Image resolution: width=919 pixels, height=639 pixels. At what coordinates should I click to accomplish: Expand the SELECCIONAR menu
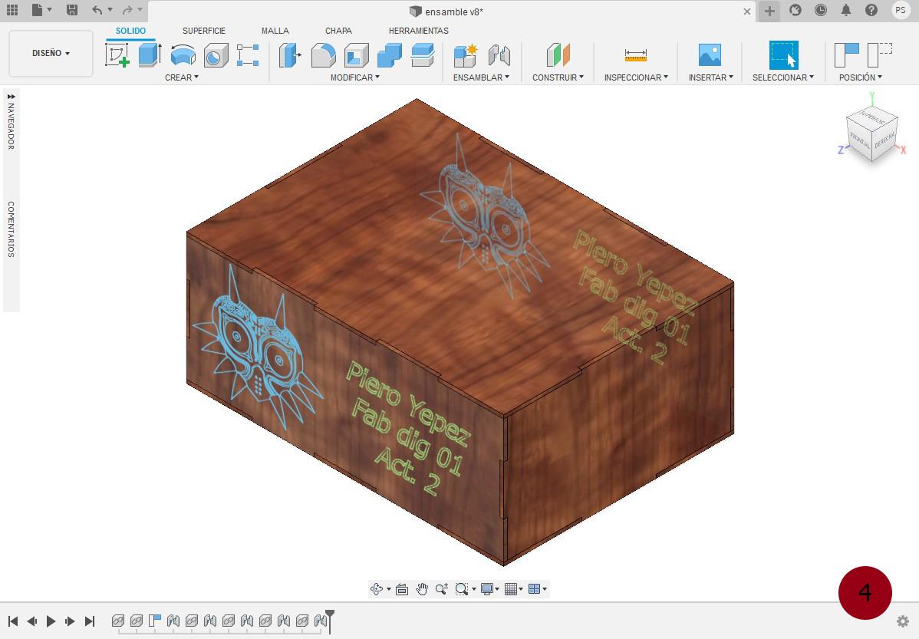point(783,77)
